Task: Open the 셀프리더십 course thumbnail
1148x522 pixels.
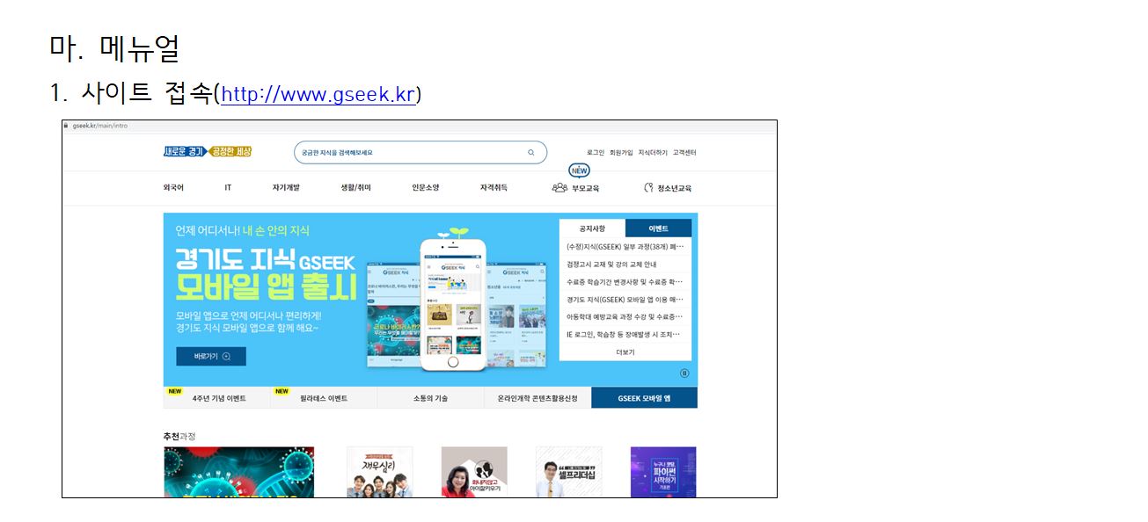Action: [x=569, y=472]
